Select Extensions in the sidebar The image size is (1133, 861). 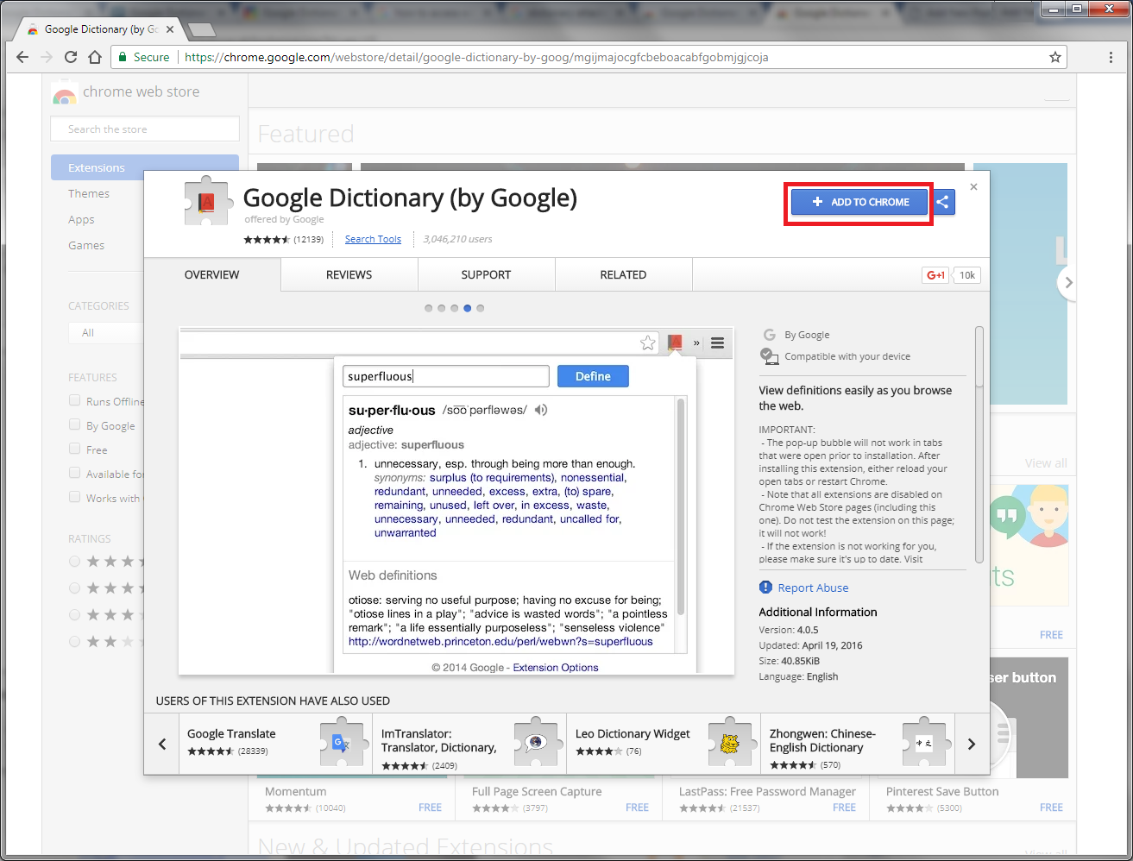pyautogui.click(x=145, y=167)
